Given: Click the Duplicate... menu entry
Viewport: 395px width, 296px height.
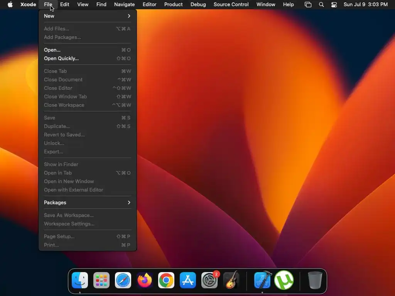Looking at the screenshot, I should (88, 126).
